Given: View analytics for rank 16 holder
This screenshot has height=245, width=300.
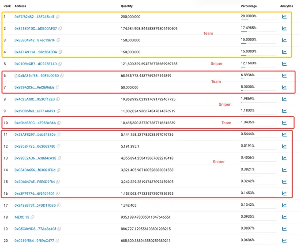Looking at the screenshot, I should pyautogui.click(x=284, y=193).
